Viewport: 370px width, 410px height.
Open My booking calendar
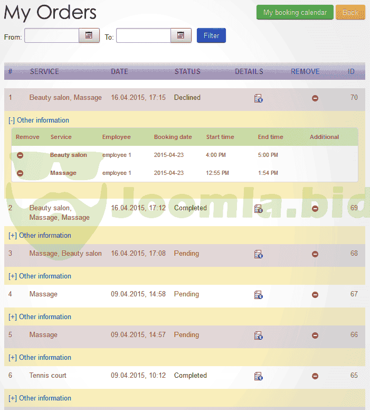295,13
